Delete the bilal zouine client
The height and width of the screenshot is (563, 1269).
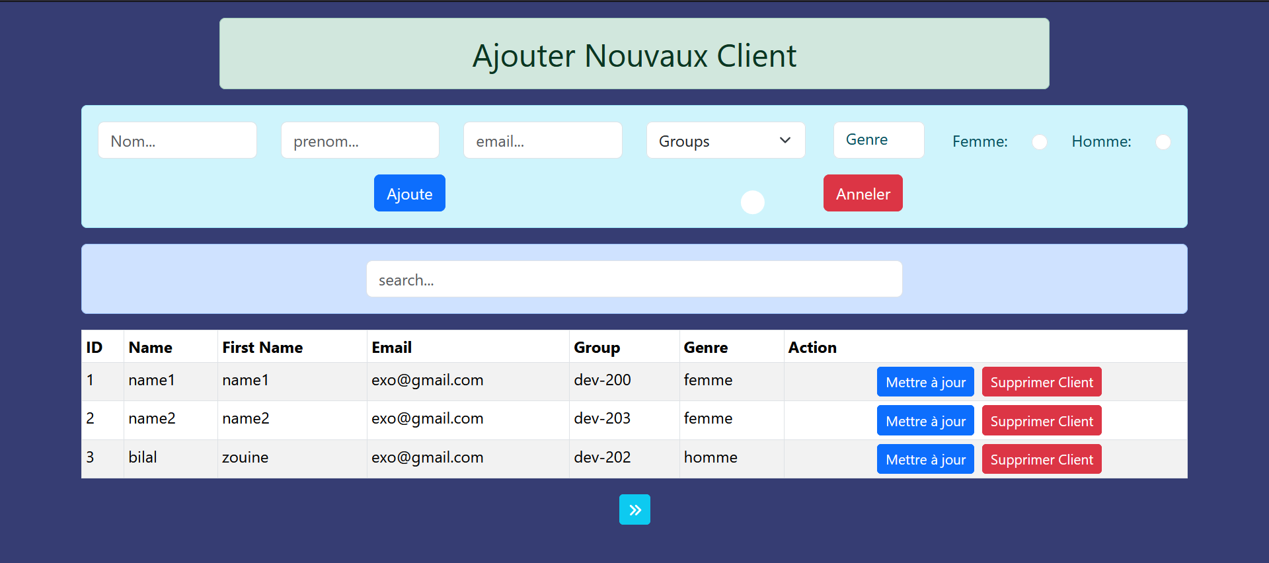(1041, 459)
